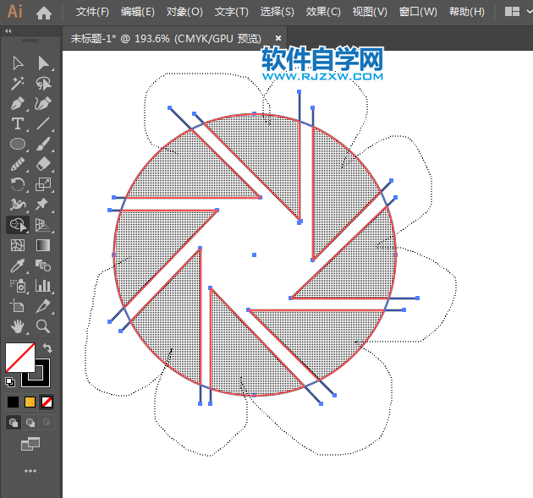Select the Type tool

click(17, 123)
